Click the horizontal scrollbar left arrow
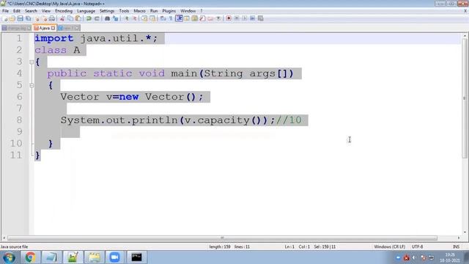The width and height of the screenshot is (469, 264). pyautogui.click(x=4, y=238)
